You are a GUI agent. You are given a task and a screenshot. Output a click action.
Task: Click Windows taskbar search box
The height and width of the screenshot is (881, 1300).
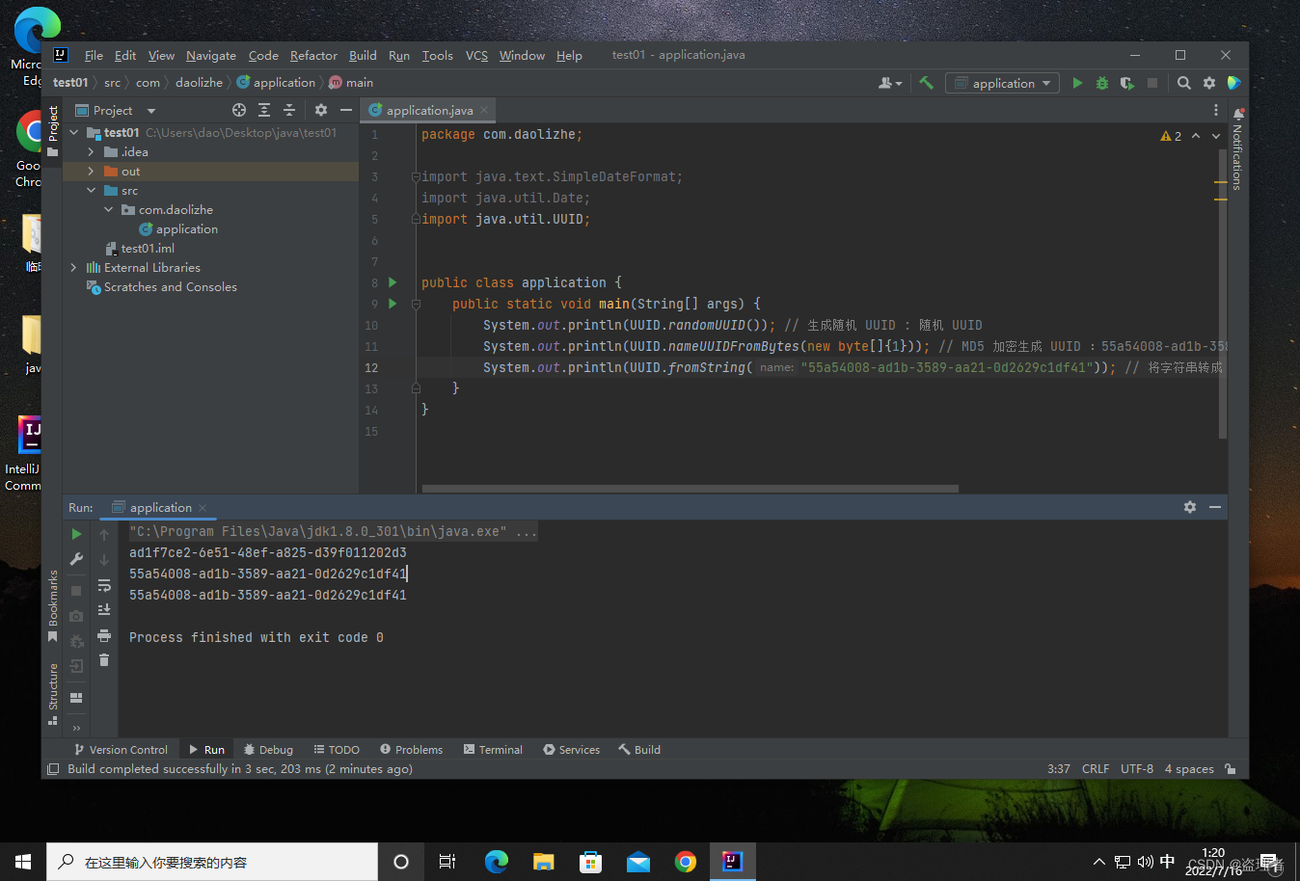[x=212, y=862]
